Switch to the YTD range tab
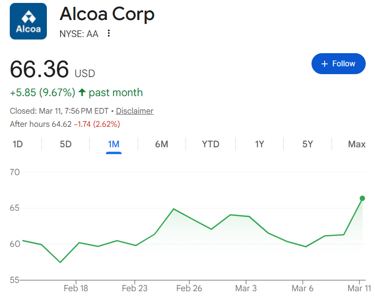 (210, 144)
